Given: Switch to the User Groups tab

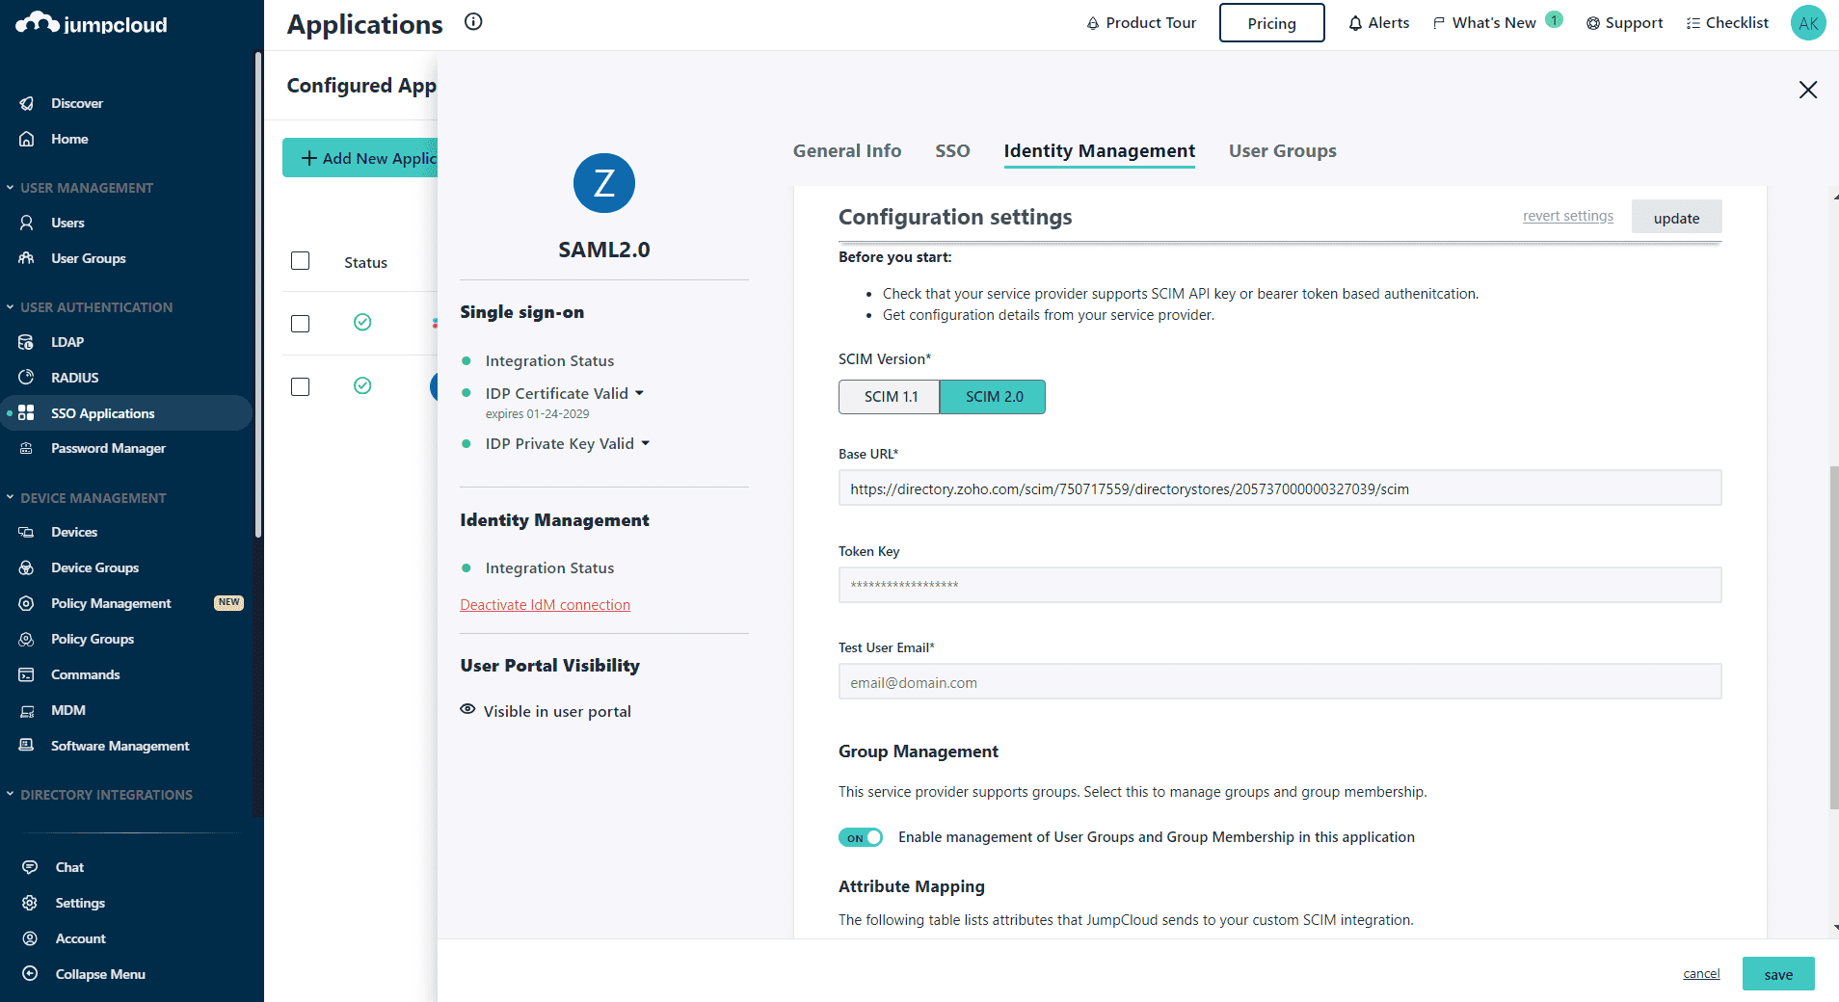Looking at the screenshot, I should coord(1282,151).
